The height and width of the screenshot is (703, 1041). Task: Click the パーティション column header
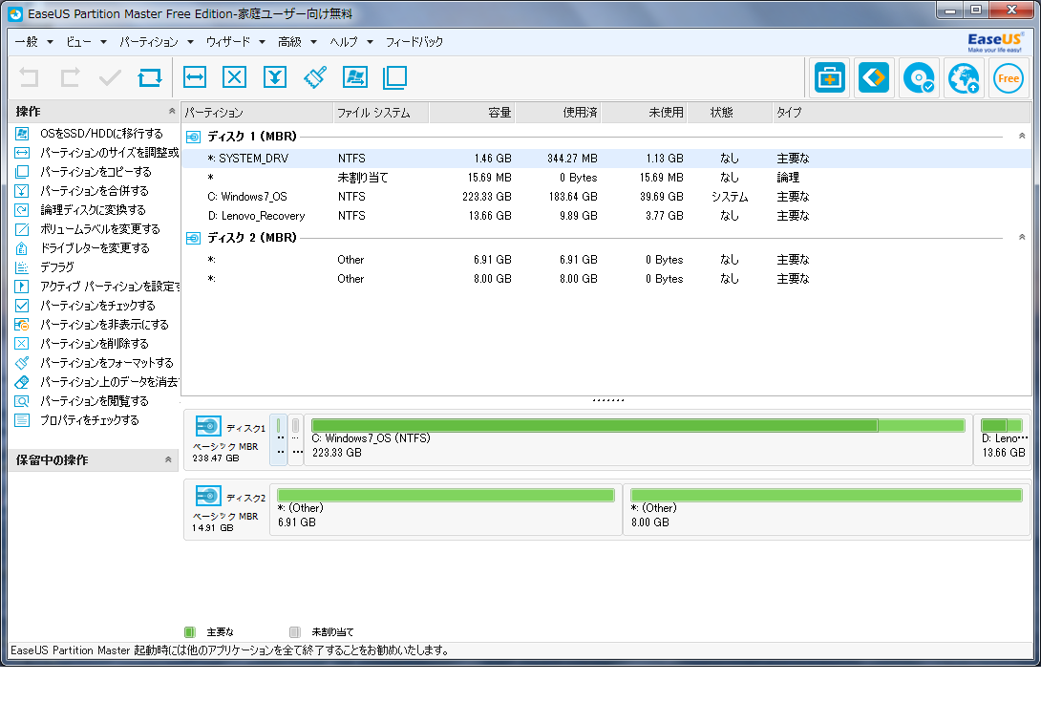coord(257,113)
